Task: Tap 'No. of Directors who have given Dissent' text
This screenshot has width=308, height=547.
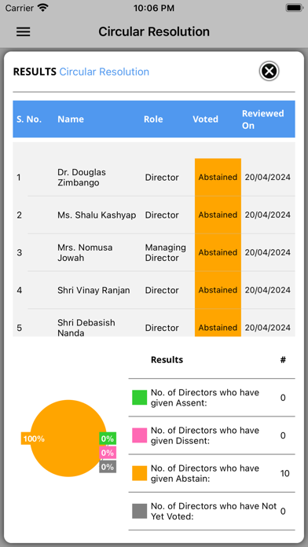Action: pos(205,435)
